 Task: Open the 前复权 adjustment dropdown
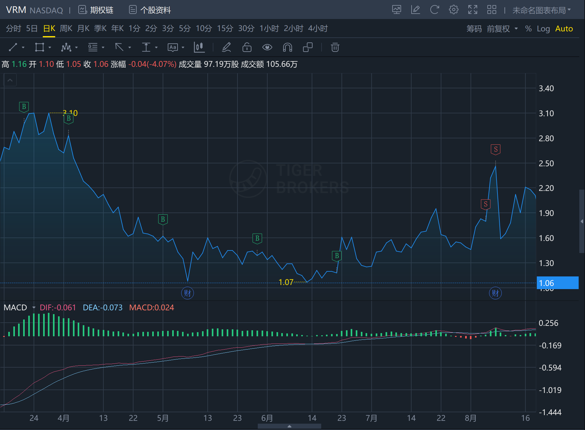pyautogui.click(x=502, y=29)
